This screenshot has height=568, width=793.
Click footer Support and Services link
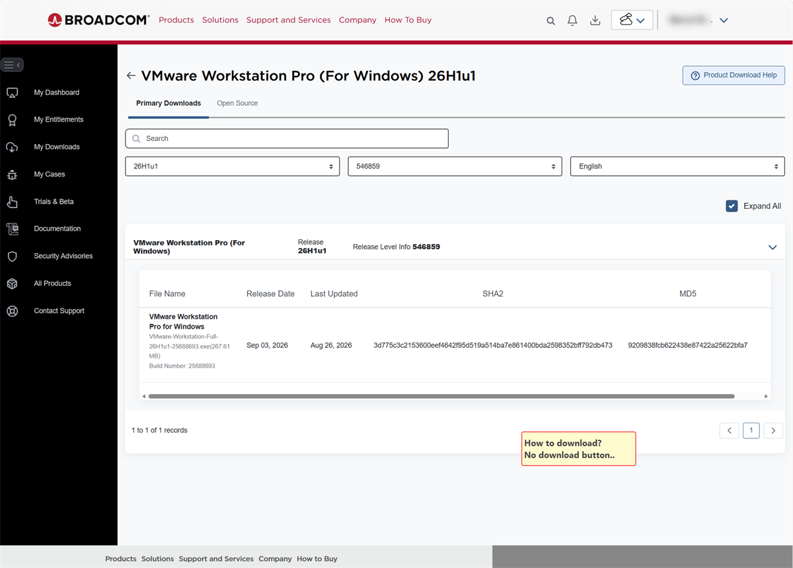[216, 559]
